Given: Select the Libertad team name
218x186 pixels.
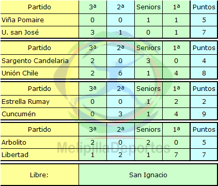Looking at the screenshot, I should click(15, 154).
